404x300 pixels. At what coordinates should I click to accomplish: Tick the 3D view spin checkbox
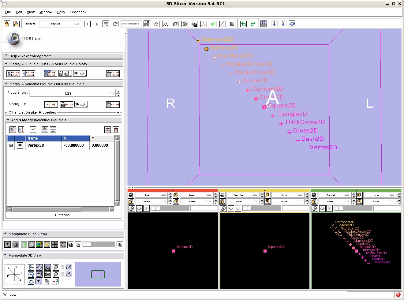pos(63,267)
